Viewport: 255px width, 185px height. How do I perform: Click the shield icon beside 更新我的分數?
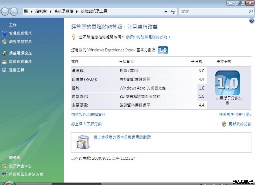[x=224, y=124]
